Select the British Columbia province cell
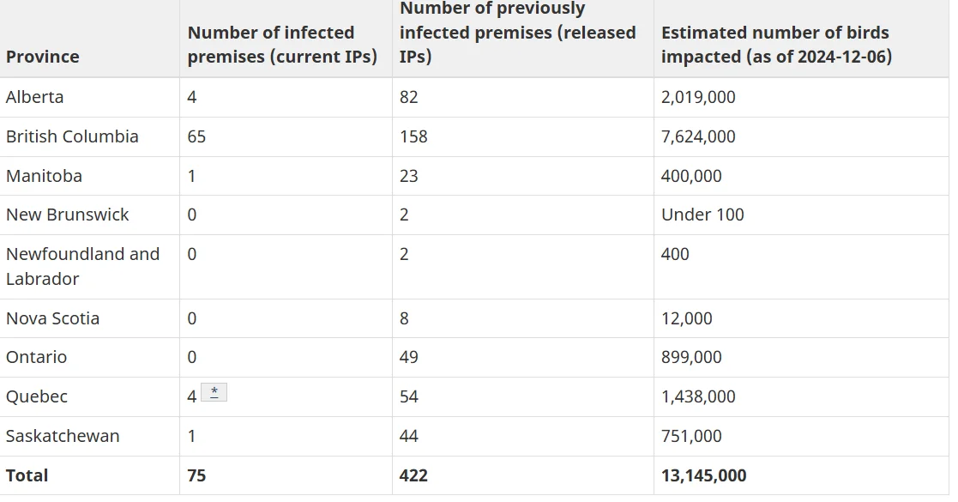 72,136
